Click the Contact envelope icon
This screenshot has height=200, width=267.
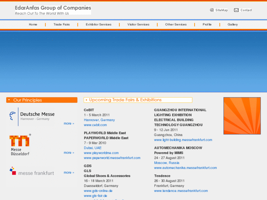point(236,10)
